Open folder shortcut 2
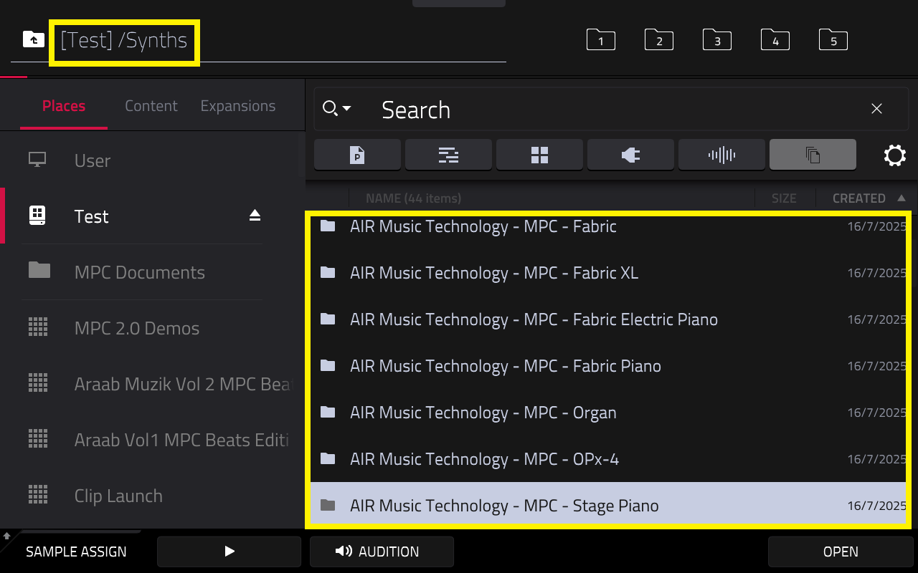Image resolution: width=918 pixels, height=573 pixels. coord(659,40)
